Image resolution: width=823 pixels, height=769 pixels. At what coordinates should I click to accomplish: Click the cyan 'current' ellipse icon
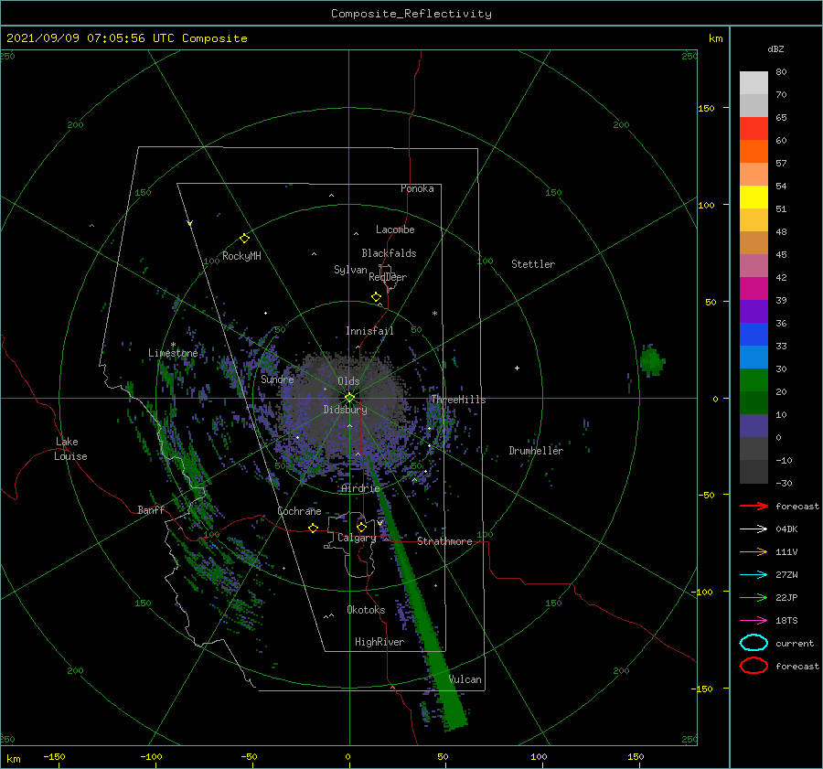click(x=754, y=643)
